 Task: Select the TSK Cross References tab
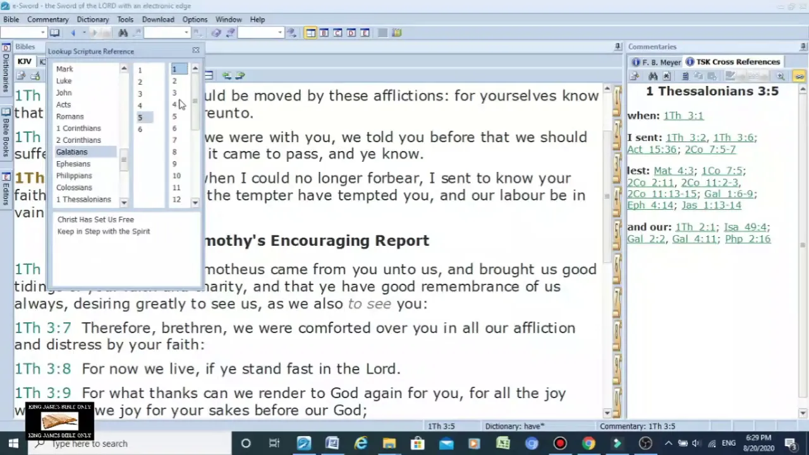(x=732, y=62)
